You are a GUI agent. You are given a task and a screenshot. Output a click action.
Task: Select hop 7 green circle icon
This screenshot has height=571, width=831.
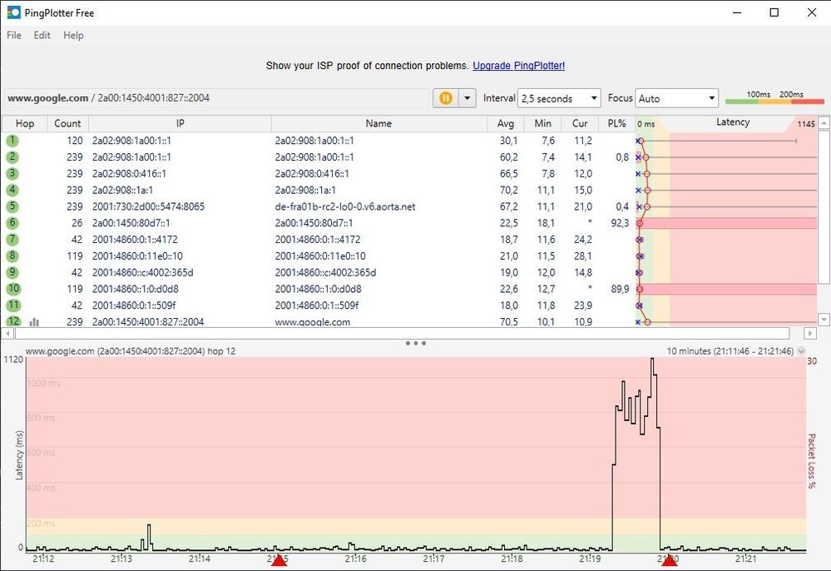(12, 239)
